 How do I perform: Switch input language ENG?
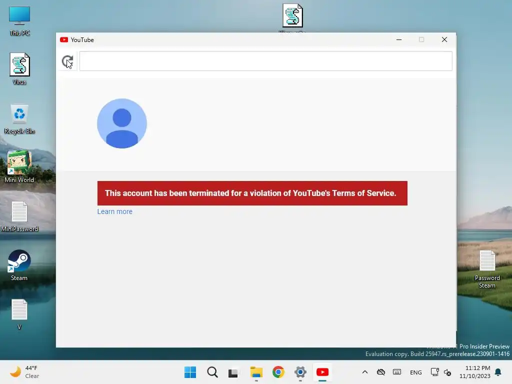(x=415, y=372)
